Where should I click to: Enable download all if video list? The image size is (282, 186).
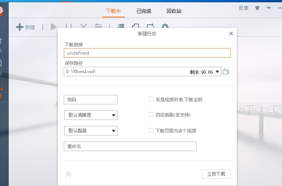tap(151, 99)
